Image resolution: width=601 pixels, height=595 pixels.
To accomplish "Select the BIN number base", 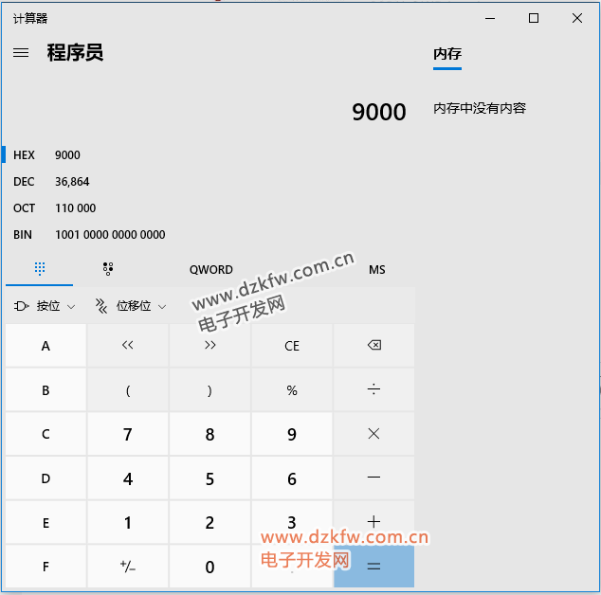I will pyautogui.click(x=25, y=235).
